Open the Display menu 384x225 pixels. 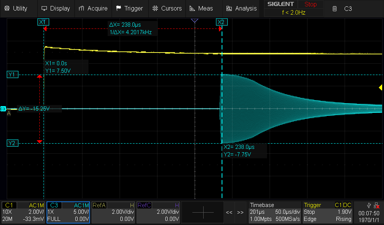(x=56, y=9)
